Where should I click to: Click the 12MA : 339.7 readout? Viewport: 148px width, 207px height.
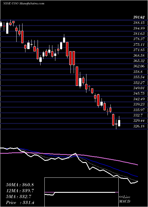pyautogui.click(x=20, y=191)
